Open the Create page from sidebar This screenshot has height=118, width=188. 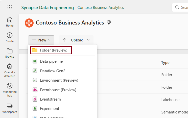[x=10, y=38]
